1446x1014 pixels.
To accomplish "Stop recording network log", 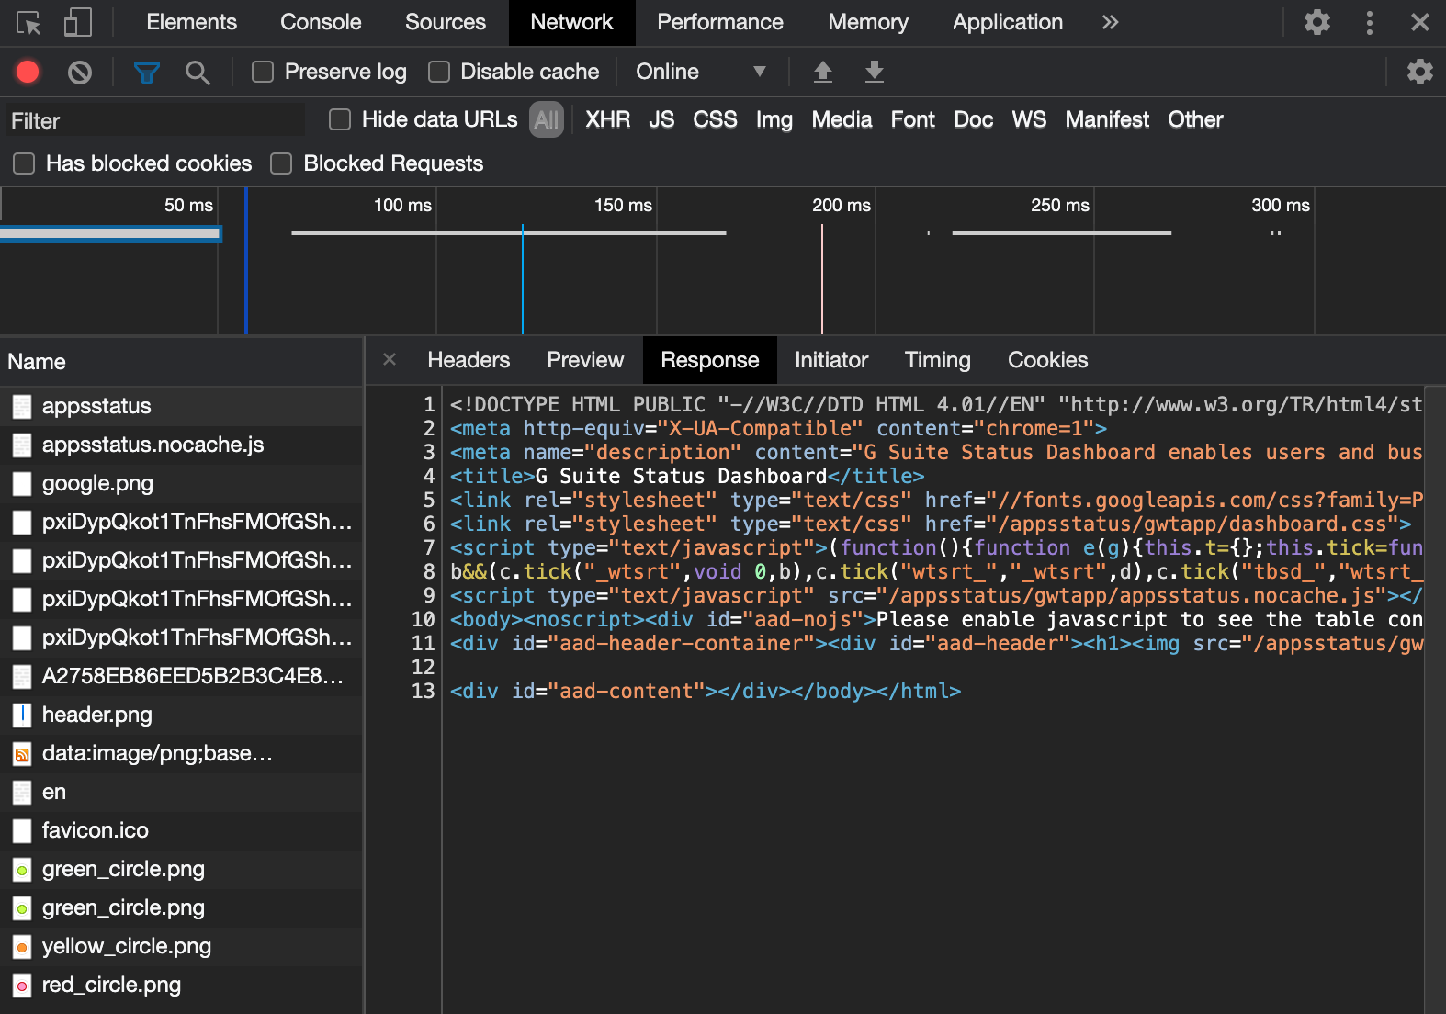I will [x=28, y=72].
